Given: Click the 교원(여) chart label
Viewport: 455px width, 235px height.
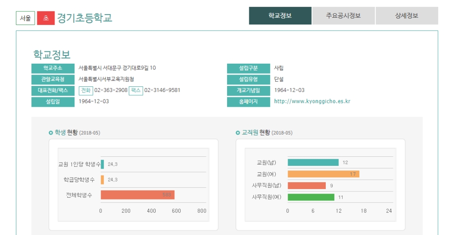Looking at the screenshot, I should click(x=266, y=174).
